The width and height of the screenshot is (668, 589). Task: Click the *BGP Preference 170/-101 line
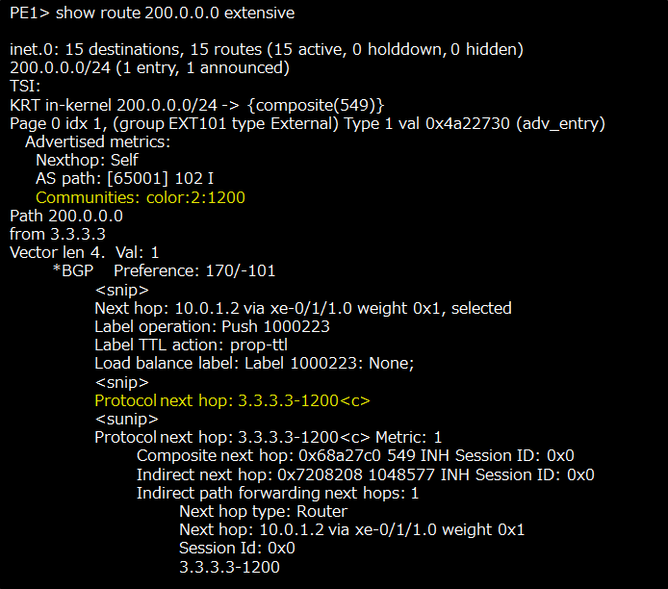(164, 270)
